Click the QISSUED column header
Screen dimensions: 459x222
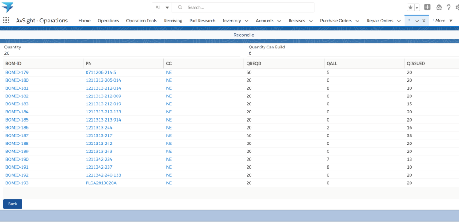tap(432, 63)
